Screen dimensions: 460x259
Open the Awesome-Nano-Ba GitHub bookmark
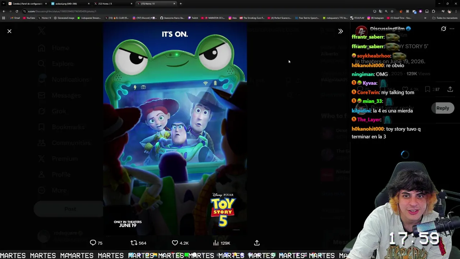click(172, 18)
